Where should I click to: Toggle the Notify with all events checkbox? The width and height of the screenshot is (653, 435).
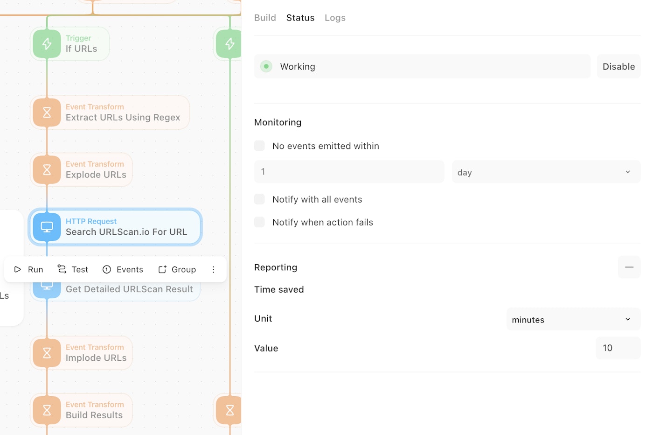(259, 199)
